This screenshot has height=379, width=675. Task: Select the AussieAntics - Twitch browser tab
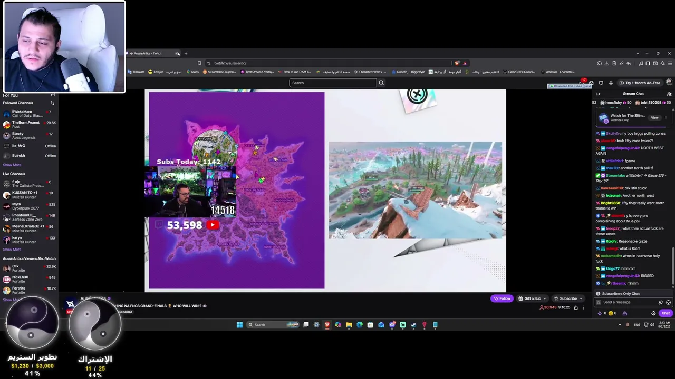152,53
